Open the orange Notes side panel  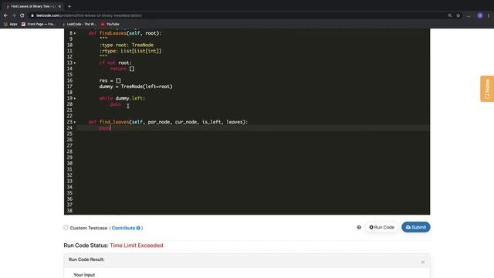point(487,89)
